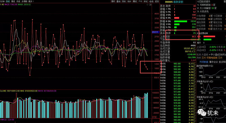This screenshot has width=226, height=123.
Task: Click the 深证20日 -3.43% indicator
Action: tap(206, 50)
